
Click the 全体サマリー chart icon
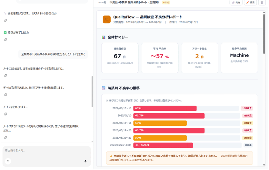pyautogui.click(x=104, y=37)
